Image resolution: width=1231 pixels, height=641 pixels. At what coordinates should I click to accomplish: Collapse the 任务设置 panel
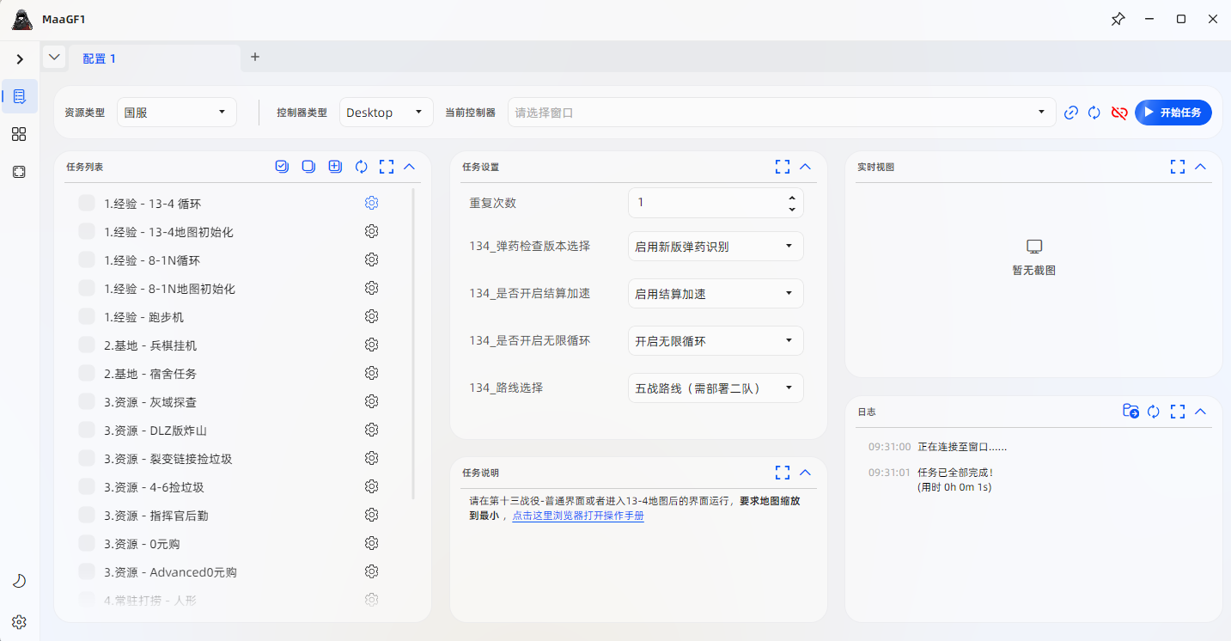coord(805,166)
